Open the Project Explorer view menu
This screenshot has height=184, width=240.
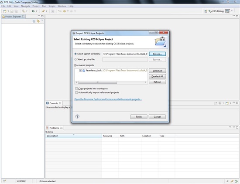tap(42, 20)
